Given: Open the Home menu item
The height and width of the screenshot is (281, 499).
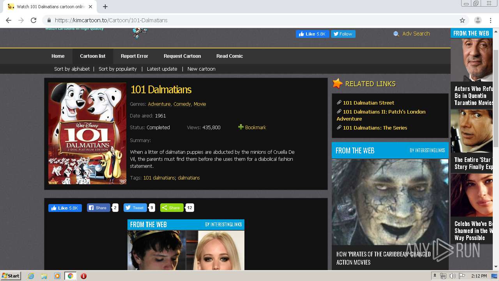Looking at the screenshot, I should pos(58,56).
